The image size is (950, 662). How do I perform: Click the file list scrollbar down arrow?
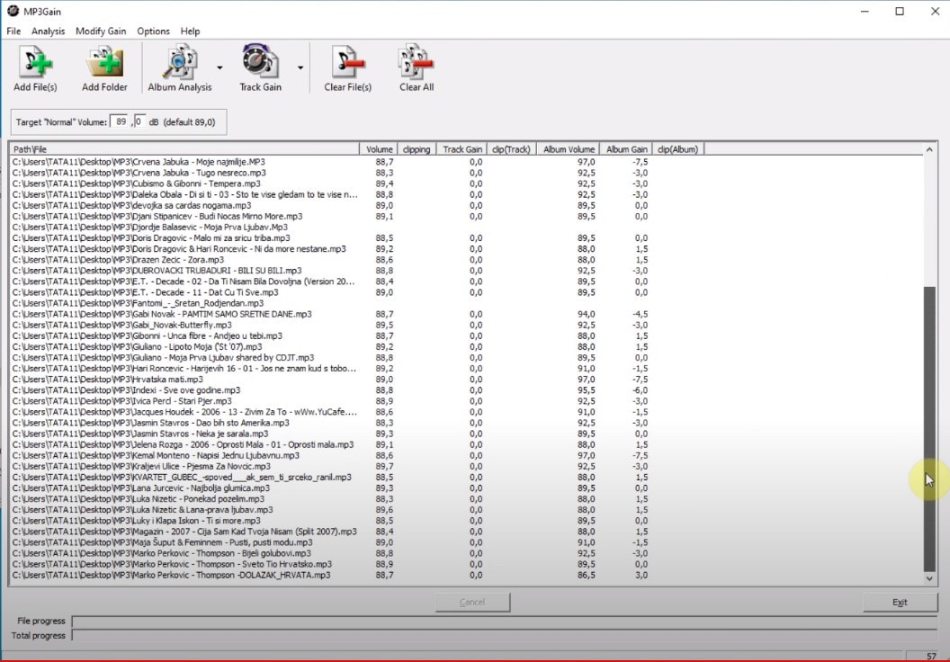(x=929, y=578)
